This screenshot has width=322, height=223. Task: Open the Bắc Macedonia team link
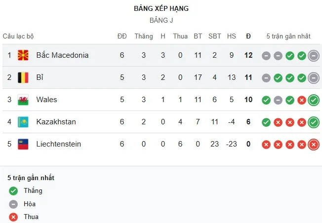coord(62,55)
